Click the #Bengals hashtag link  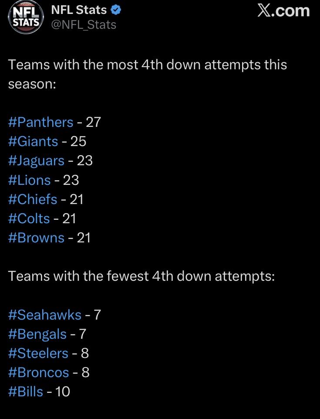coord(37,334)
